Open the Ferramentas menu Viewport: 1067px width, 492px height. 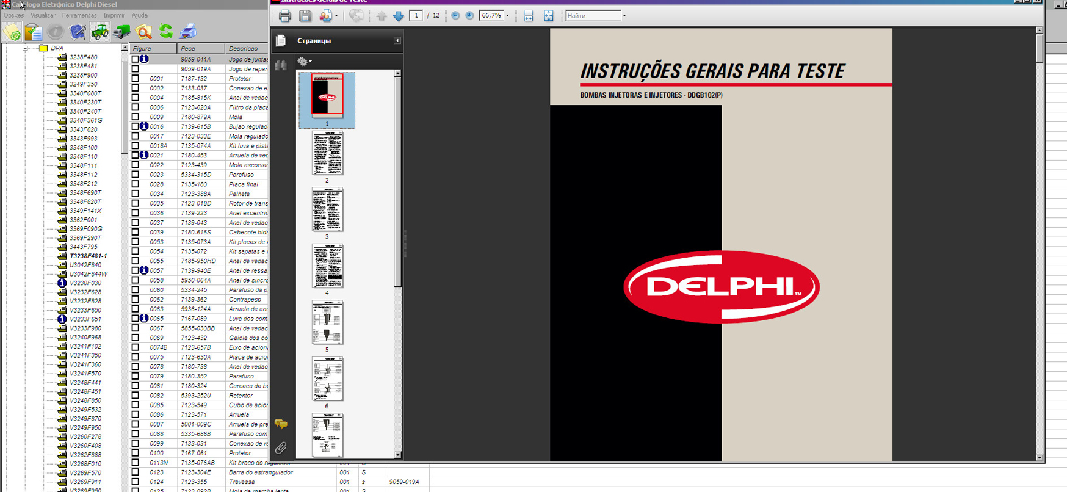click(x=79, y=15)
